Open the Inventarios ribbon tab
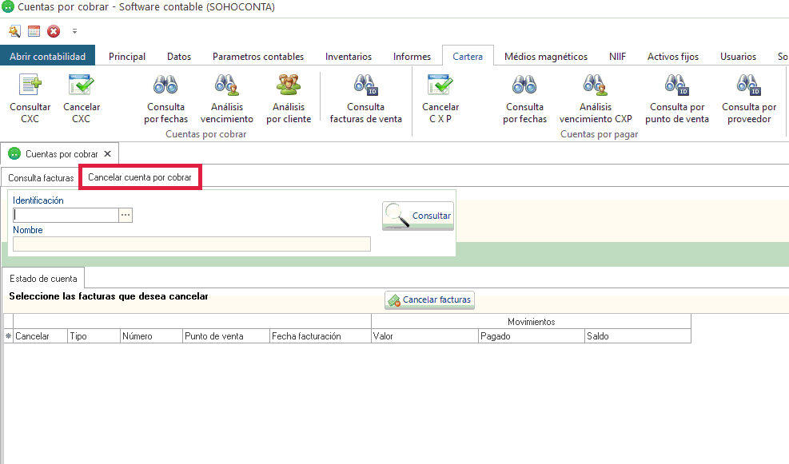 tap(348, 57)
